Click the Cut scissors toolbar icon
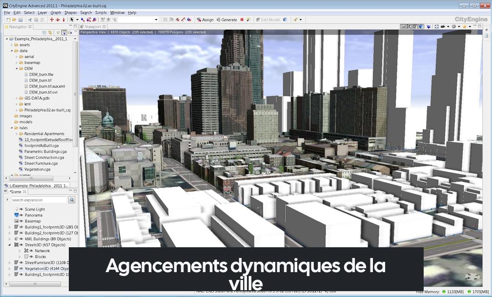 pyautogui.click(x=30, y=20)
